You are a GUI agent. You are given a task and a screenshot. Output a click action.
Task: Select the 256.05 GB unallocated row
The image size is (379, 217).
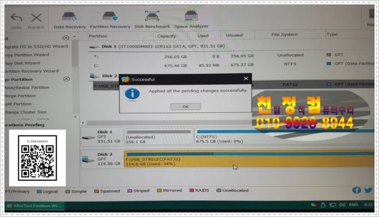[x=231, y=56]
